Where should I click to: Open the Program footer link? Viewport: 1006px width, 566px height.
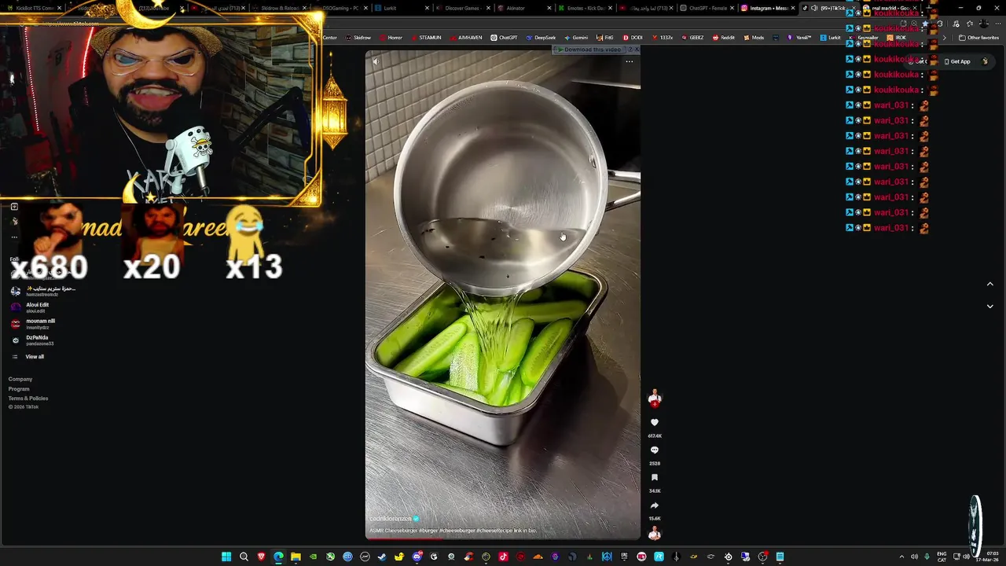tap(19, 388)
